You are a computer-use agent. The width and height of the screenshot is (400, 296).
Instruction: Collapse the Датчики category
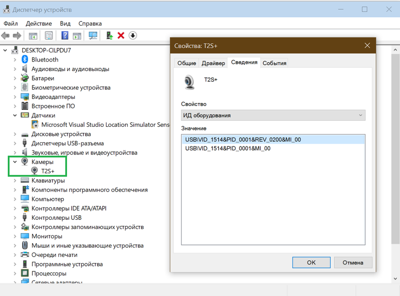[15, 115]
